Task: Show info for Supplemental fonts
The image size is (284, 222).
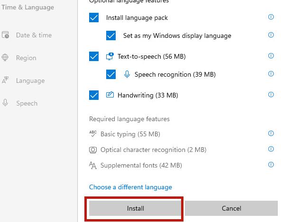Action: [271, 165]
